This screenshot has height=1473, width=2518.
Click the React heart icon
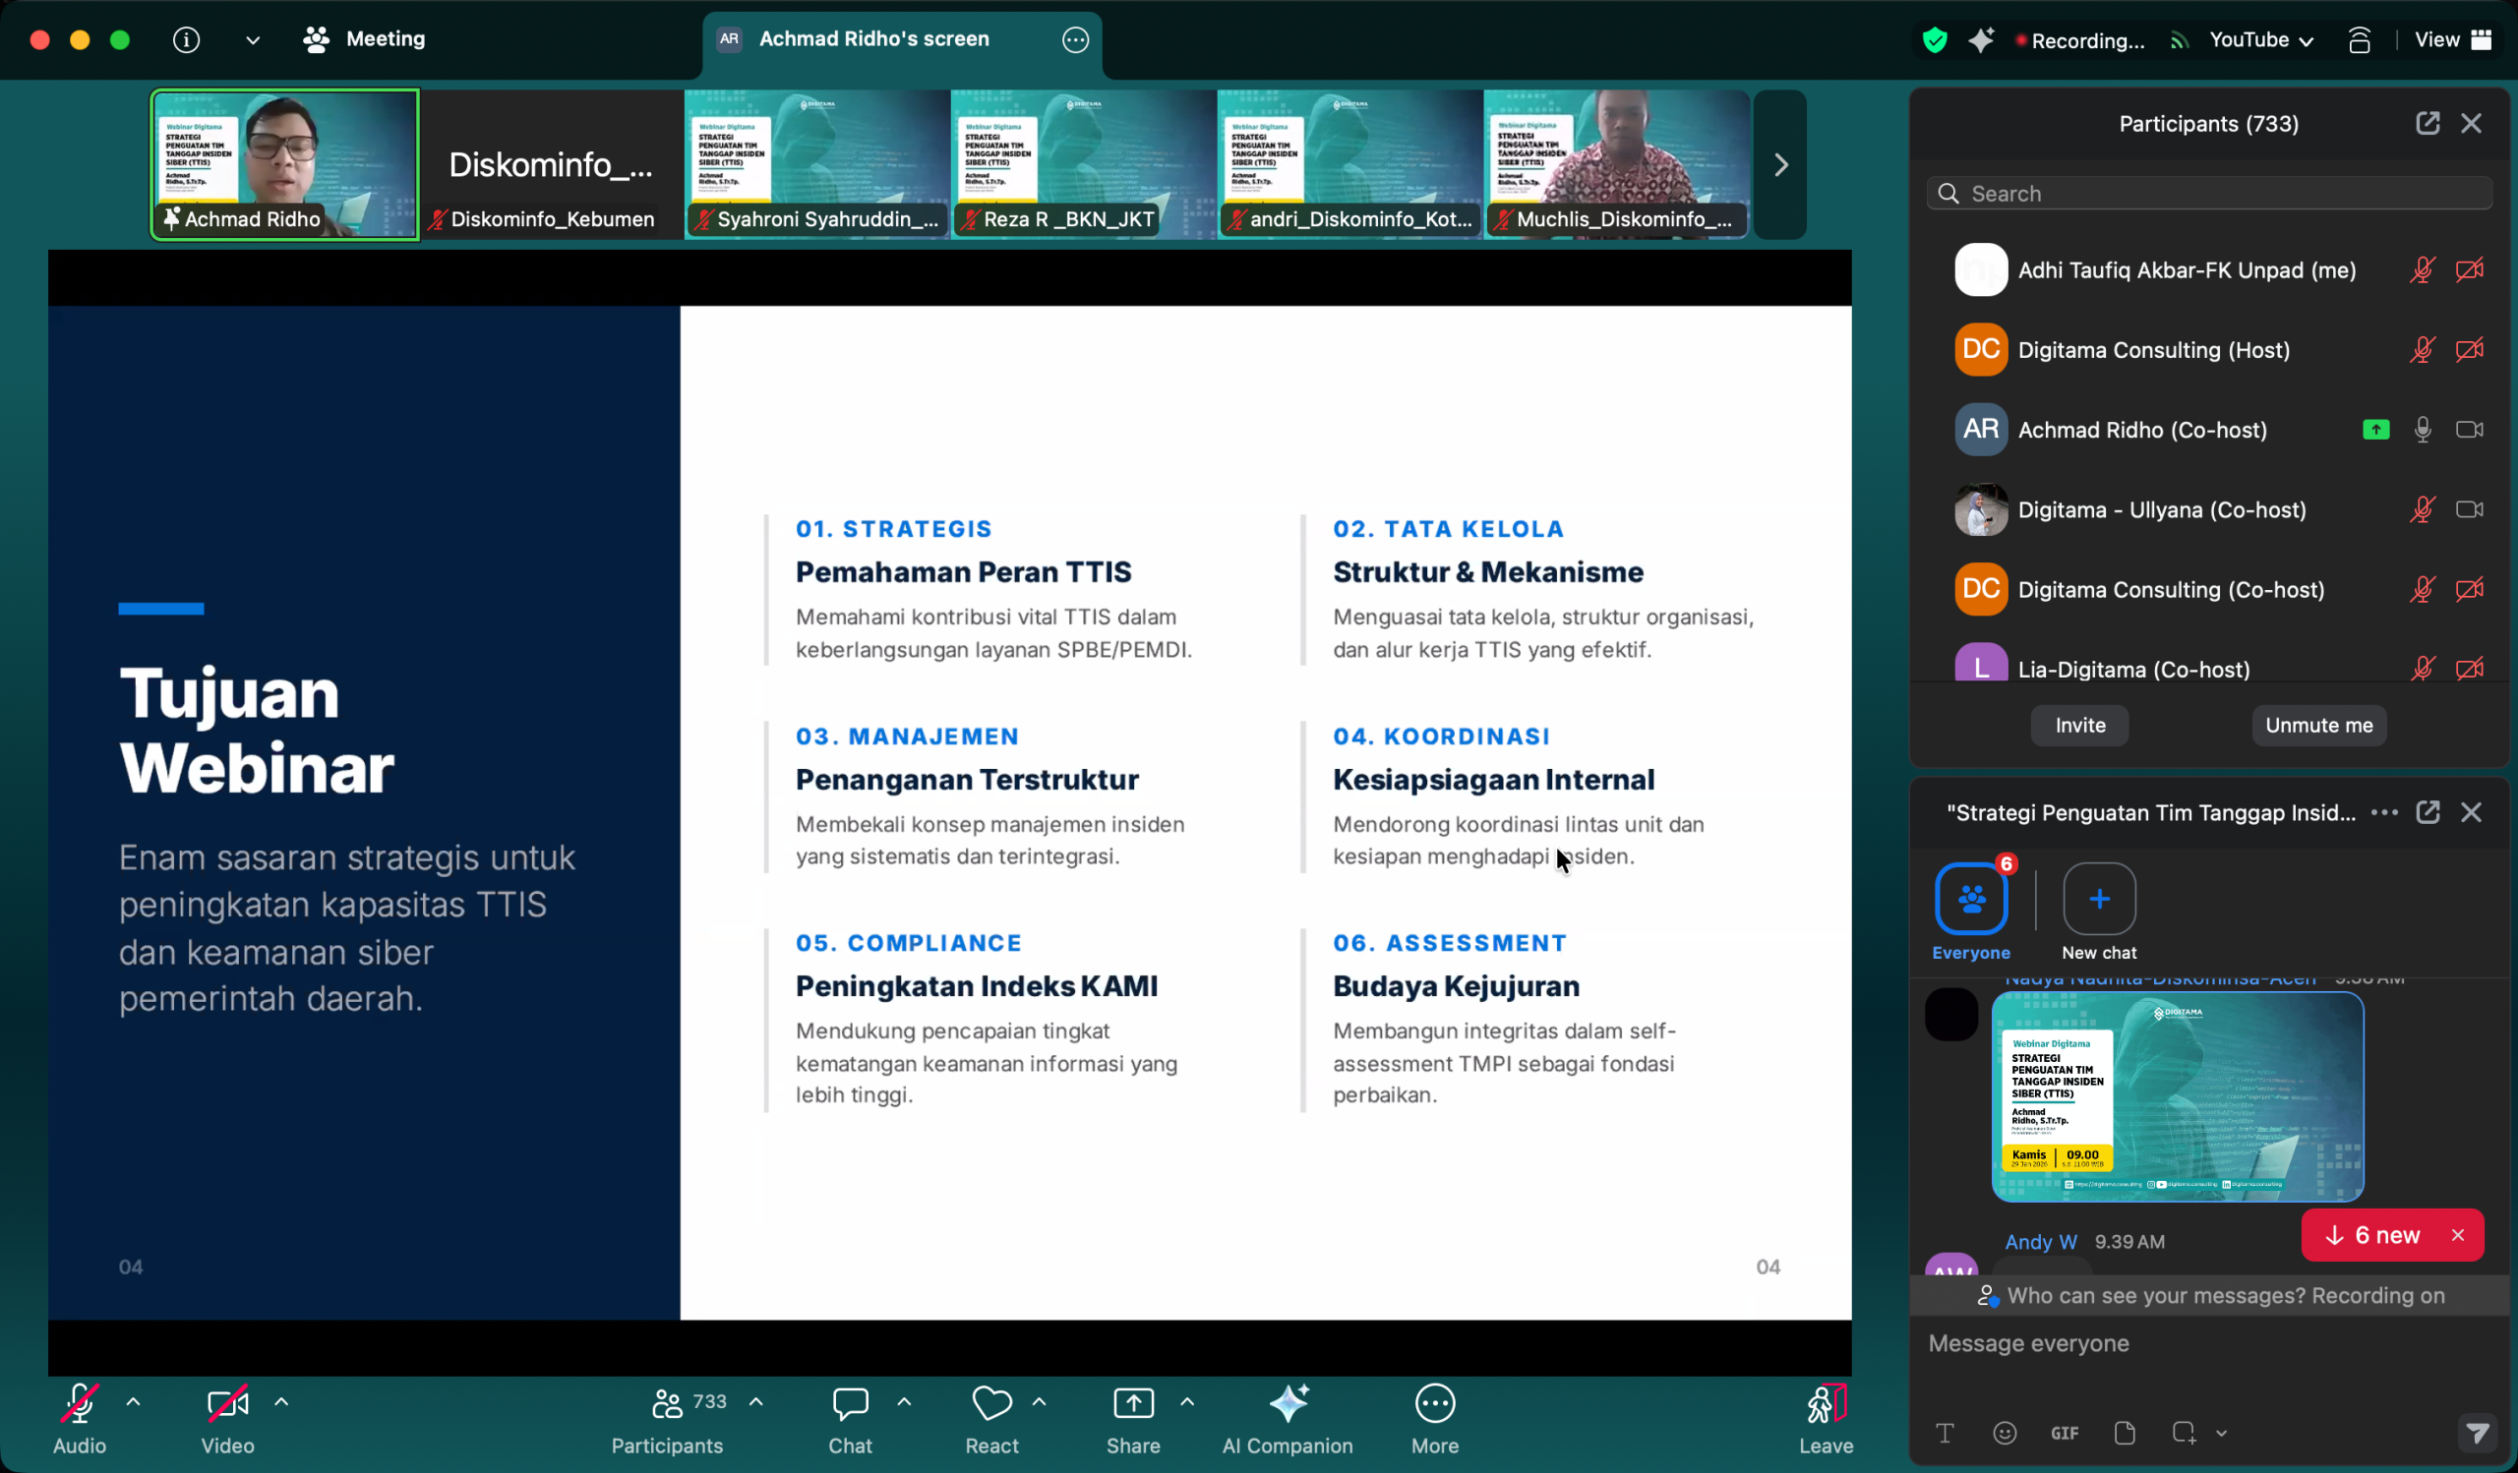(x=991, y=1404)
